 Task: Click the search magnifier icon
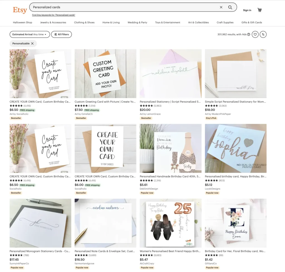pos(230,7)
